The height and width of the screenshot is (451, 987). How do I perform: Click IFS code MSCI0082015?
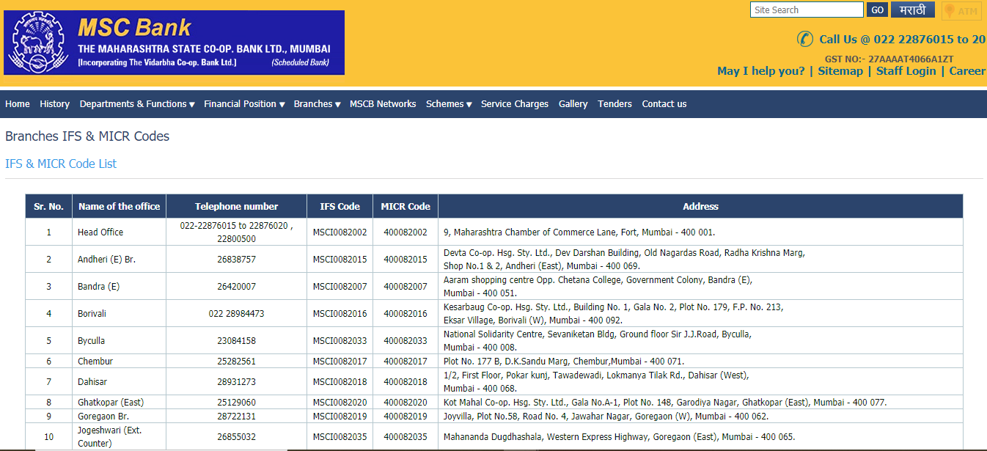click(x=340, y=260)
